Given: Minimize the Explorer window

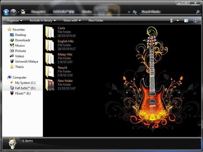Looking at the screenshot, I should click(x=179, y=3).
